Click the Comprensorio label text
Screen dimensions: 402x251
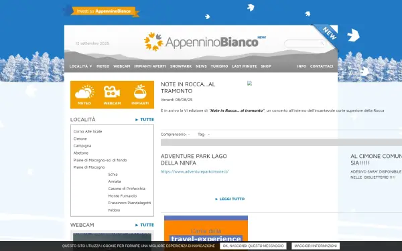[174, 135]
